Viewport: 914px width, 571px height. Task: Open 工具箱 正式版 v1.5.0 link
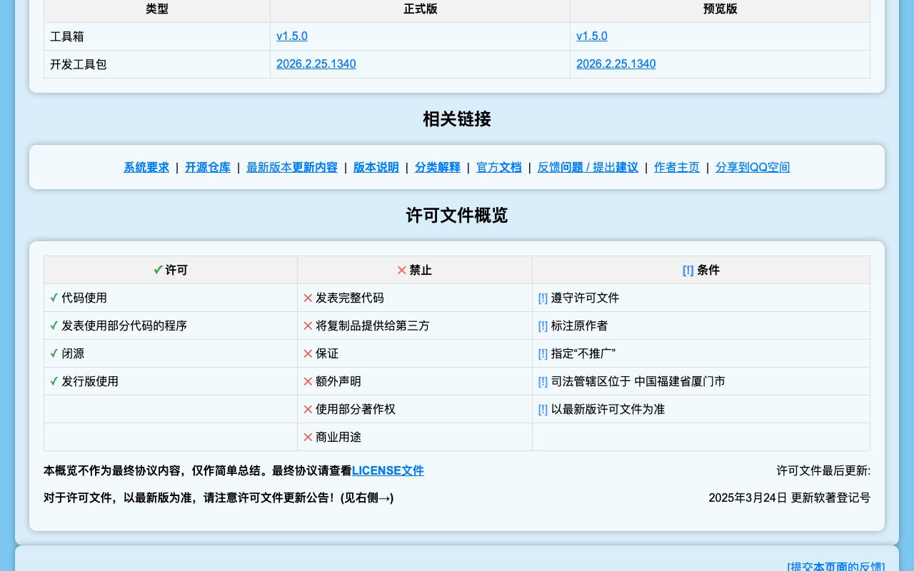click(x=292, y=36)
